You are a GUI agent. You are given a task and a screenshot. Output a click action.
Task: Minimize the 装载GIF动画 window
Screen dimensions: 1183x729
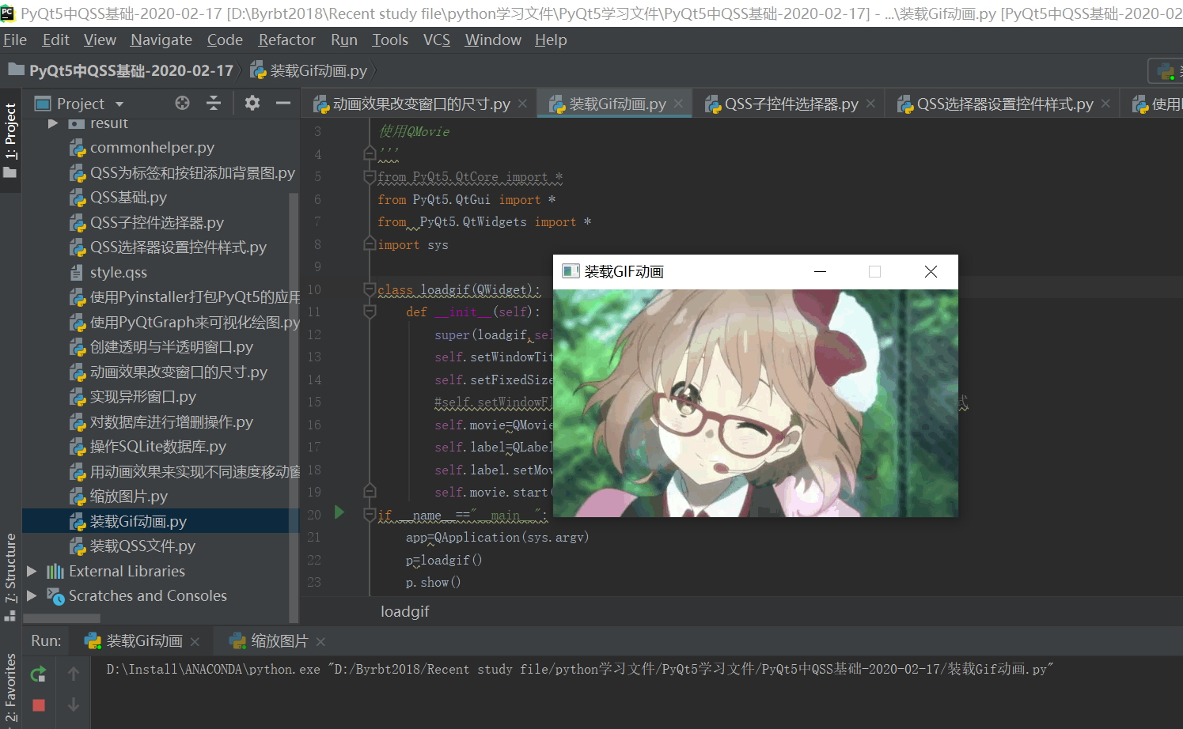tap(820, 271)
